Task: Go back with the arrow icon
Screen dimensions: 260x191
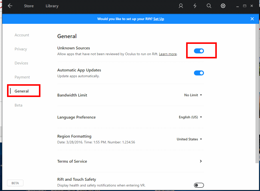Action: coord(10,6)
